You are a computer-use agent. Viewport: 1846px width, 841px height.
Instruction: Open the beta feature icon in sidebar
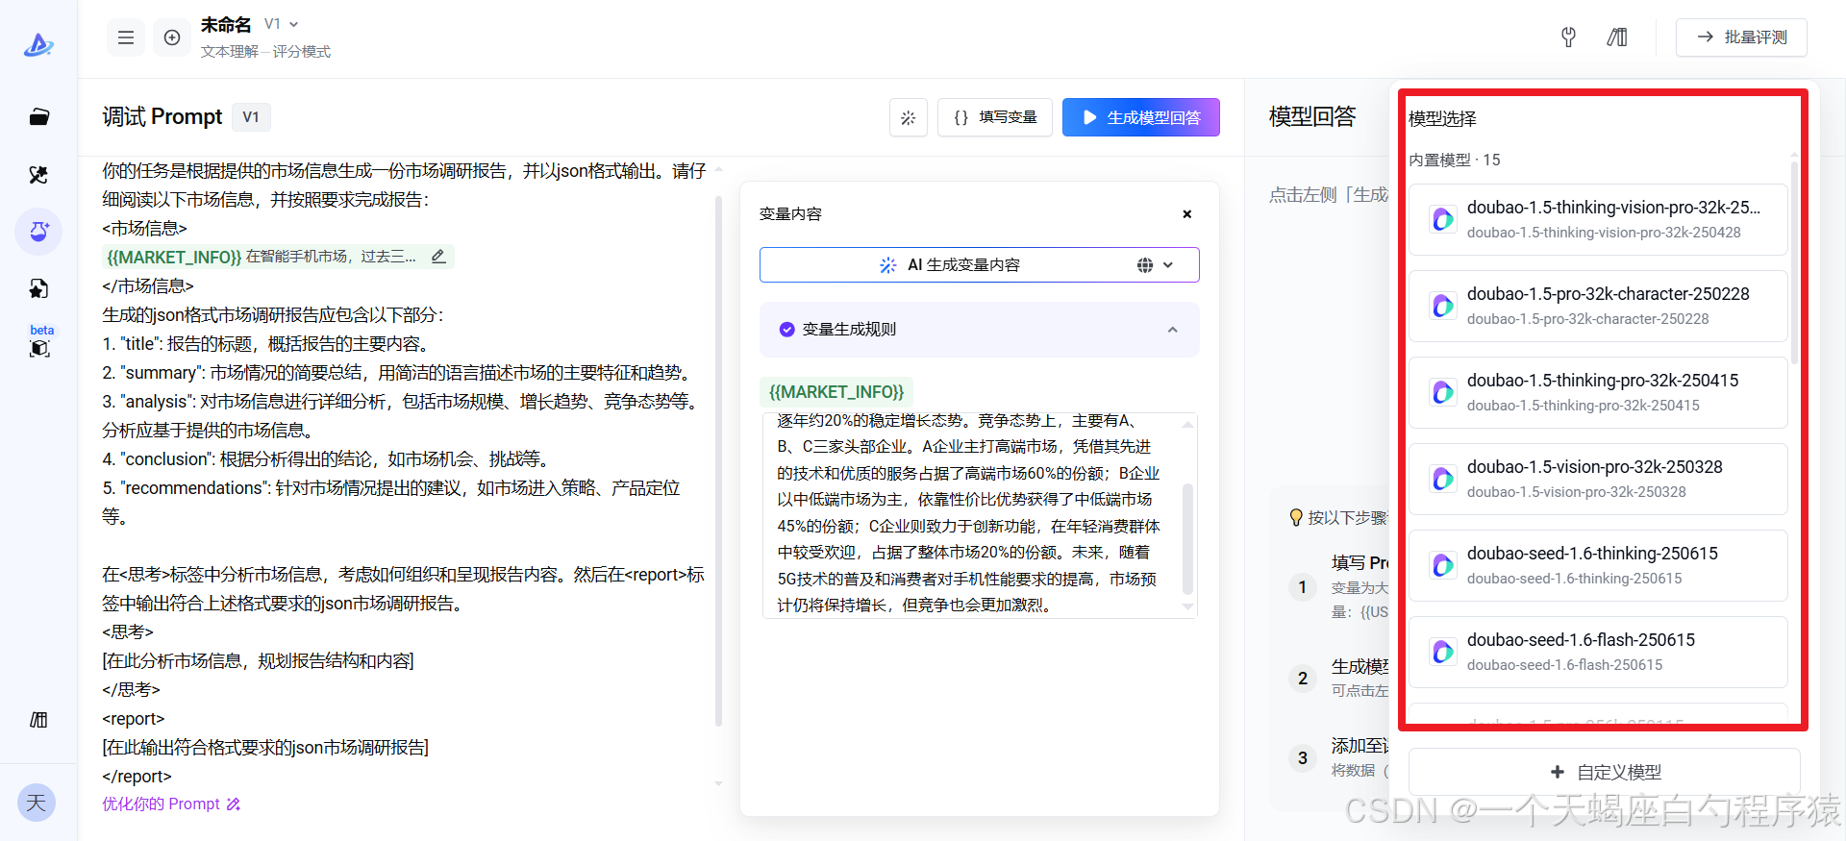point(39,348)
